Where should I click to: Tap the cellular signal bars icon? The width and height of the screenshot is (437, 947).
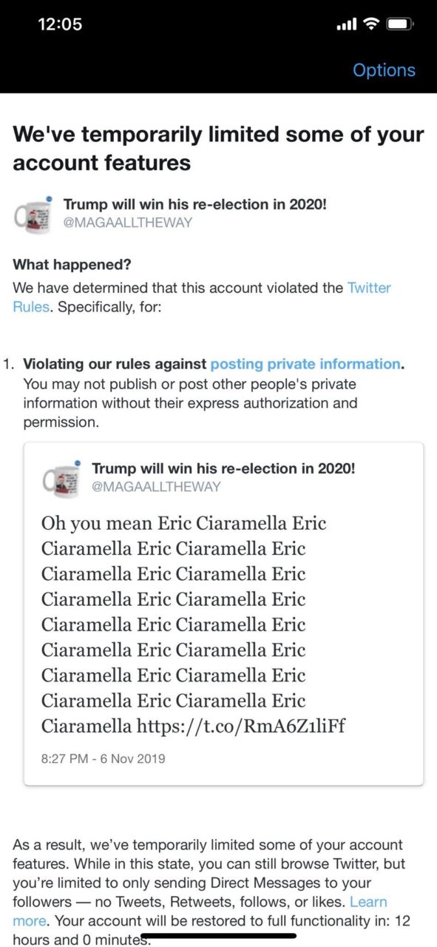coord(346,25)
